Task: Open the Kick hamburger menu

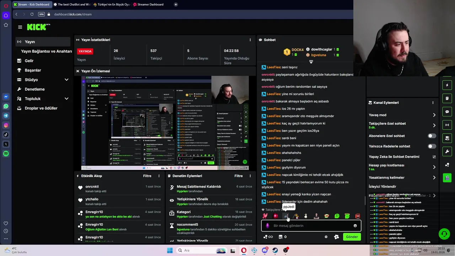Action: coord(20,27)
